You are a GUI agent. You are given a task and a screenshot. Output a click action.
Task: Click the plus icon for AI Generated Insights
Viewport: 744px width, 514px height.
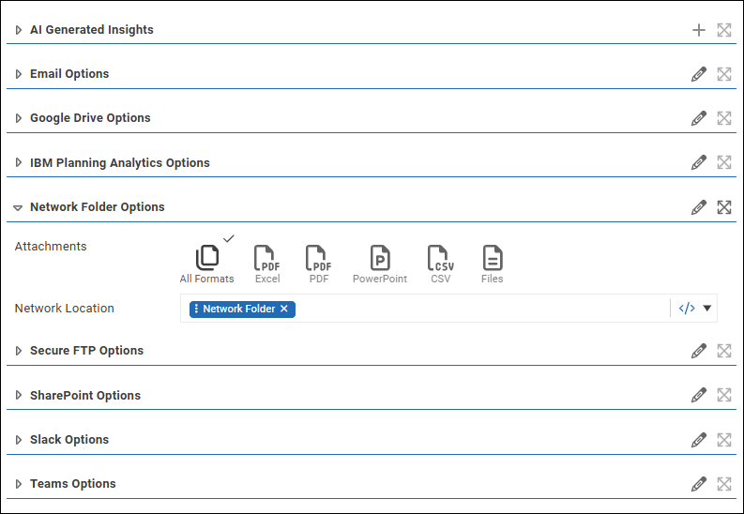[x=698, y=30]
